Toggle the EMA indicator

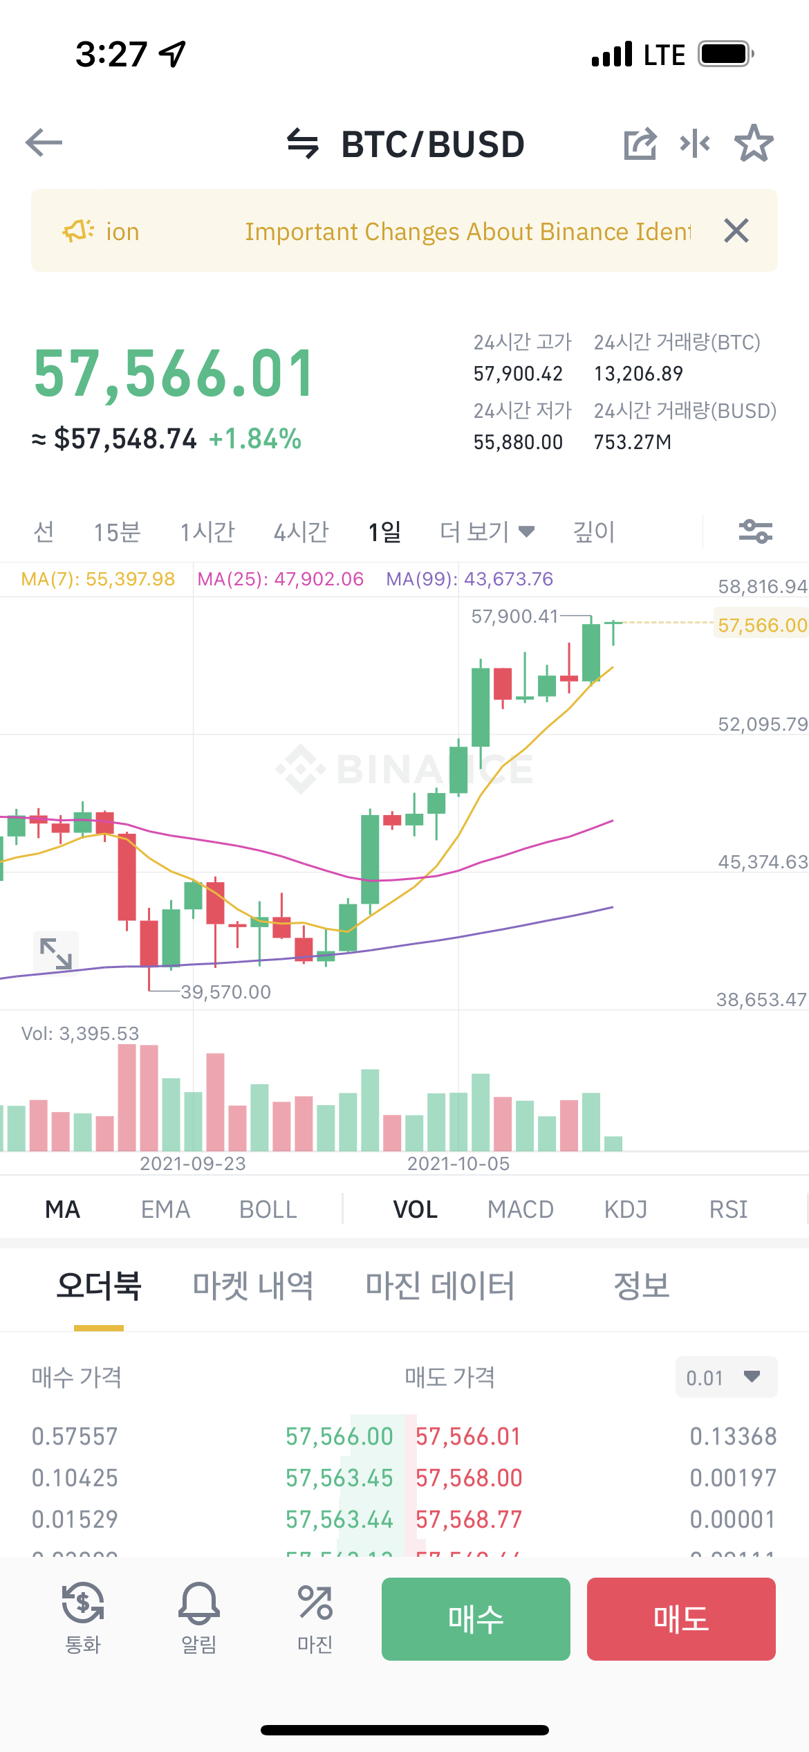pos(165,1210)
